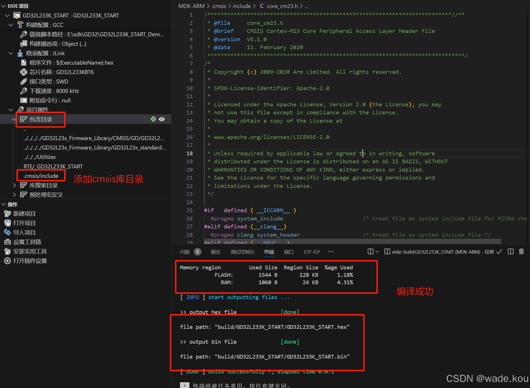The width and height of the screenshot is (530, 388).
Task: Select the include path ending in GD32L23x_standard...
Action: click(x=95, y=148)
